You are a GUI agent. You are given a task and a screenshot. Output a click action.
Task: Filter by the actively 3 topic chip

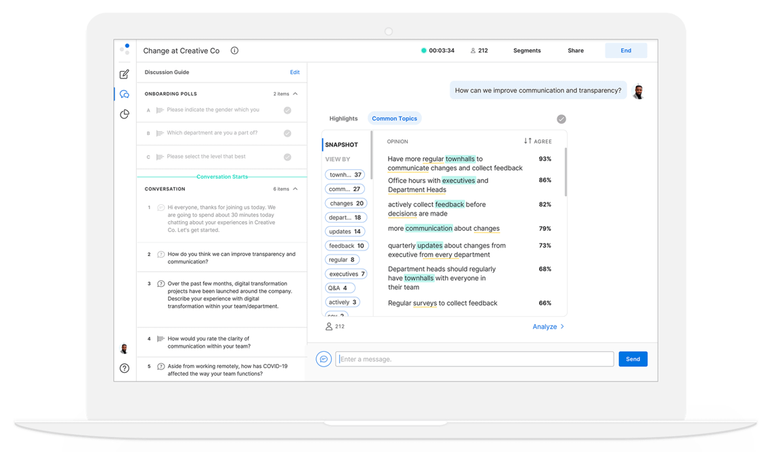pos(342,302)
